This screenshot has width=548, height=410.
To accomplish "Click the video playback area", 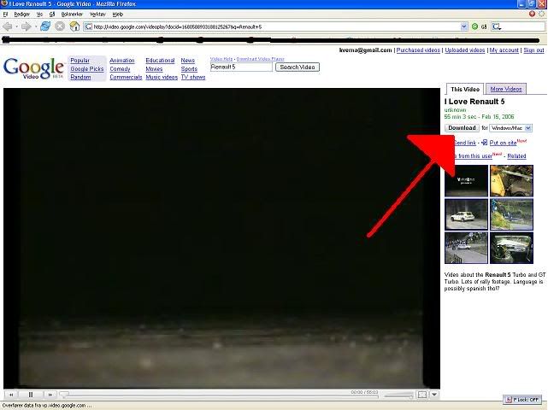I will point(221,238).
